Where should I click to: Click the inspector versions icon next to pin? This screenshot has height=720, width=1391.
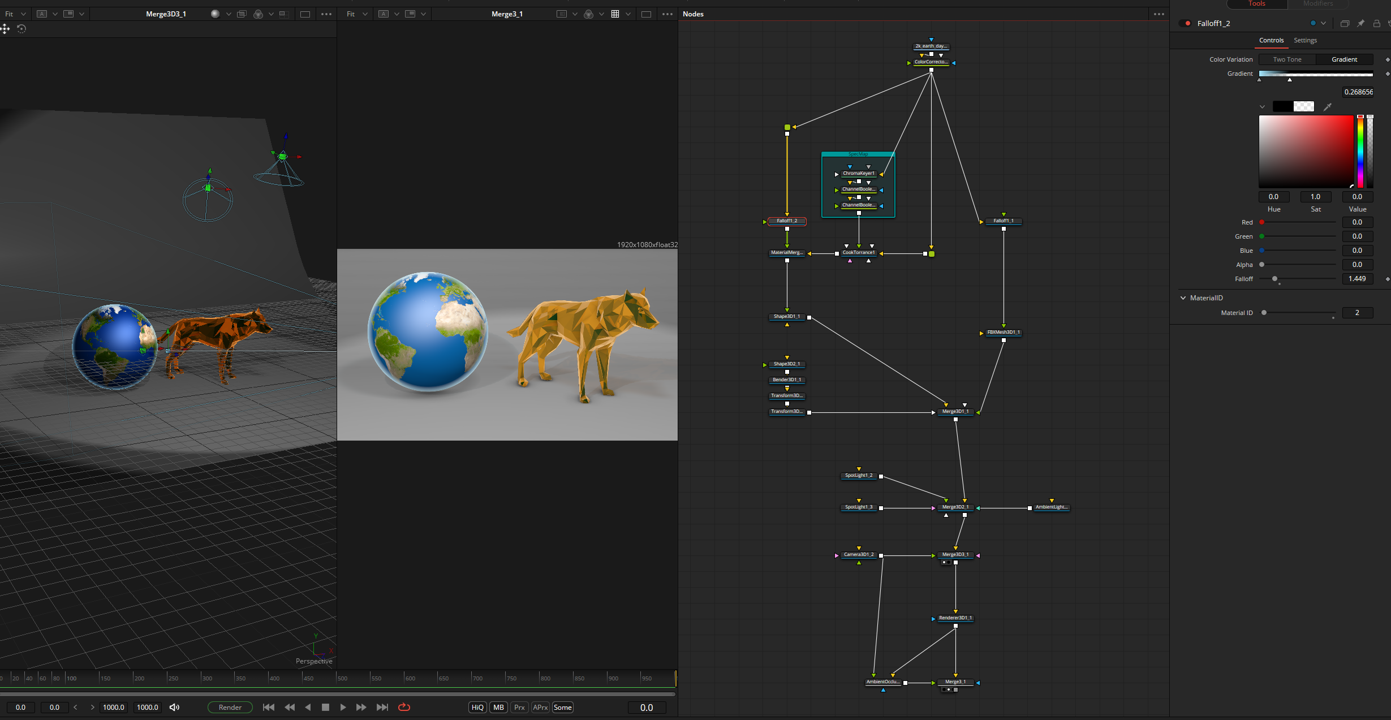click(1345, 23)
